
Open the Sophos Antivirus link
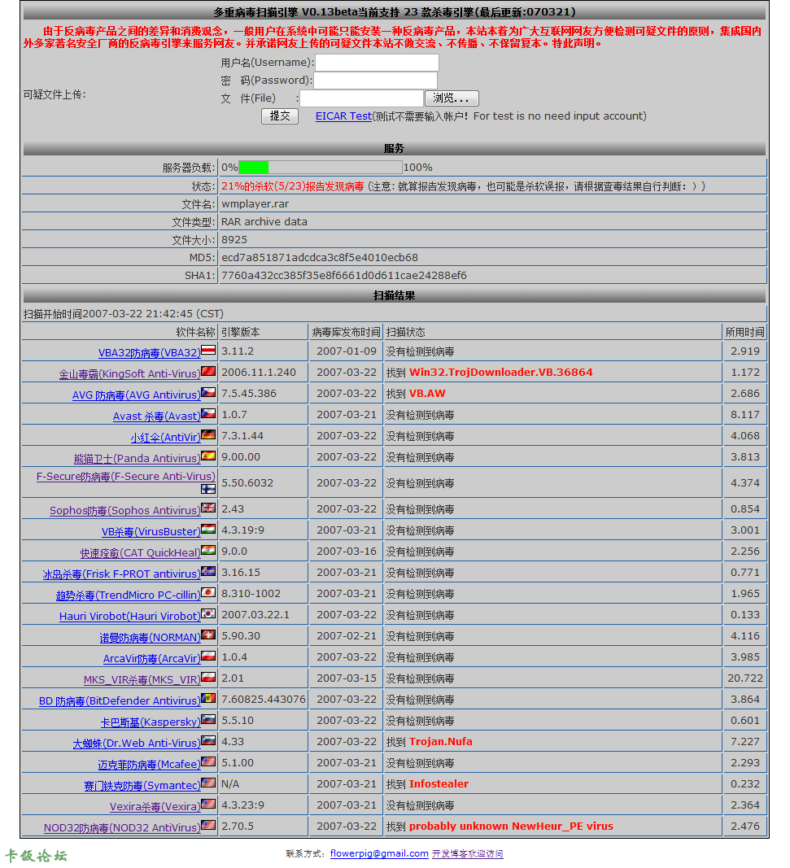click(125, 510)
